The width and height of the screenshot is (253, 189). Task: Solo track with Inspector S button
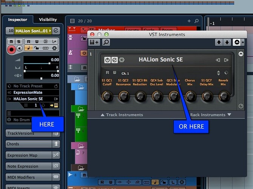pyautogui.click(x=19, y=42)
